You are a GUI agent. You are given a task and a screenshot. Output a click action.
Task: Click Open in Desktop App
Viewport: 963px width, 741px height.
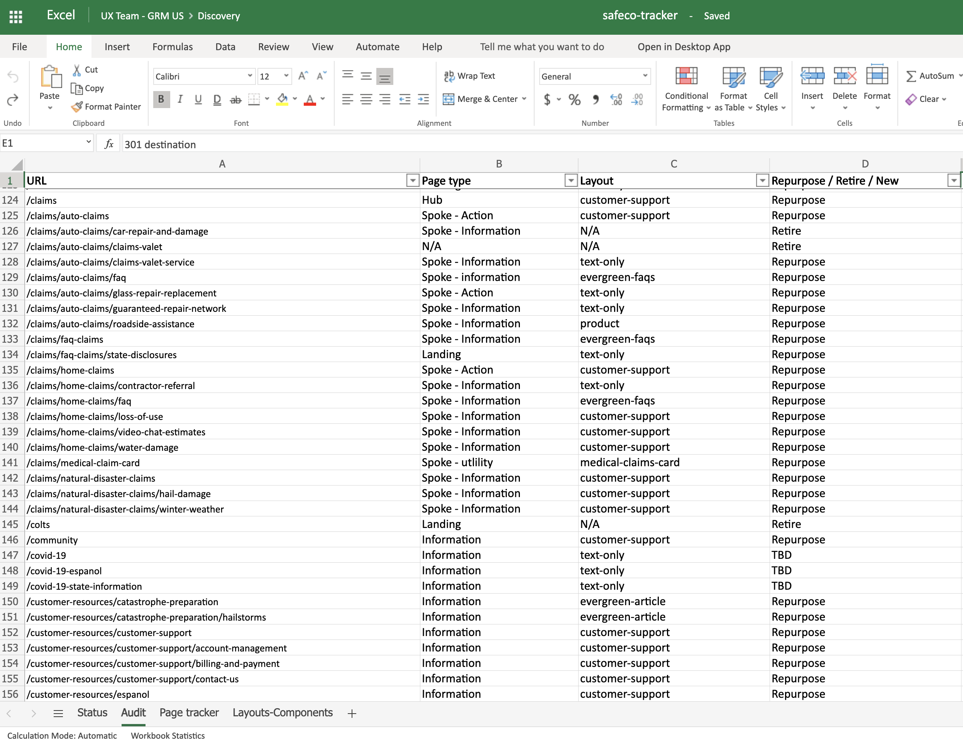tap(684, 47)
